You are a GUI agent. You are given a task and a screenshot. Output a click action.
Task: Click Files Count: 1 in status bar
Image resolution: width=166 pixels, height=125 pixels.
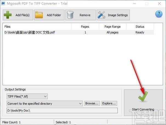[11, 122]
